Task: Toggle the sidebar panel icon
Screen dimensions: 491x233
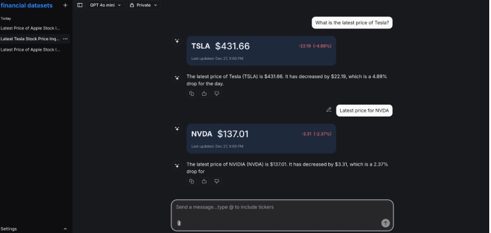Action: [x=80, y=5]
